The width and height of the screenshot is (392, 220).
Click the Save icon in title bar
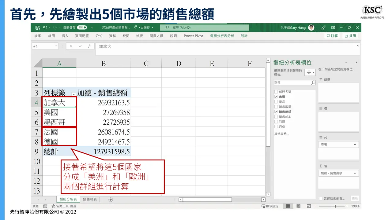tap(38, 28)
